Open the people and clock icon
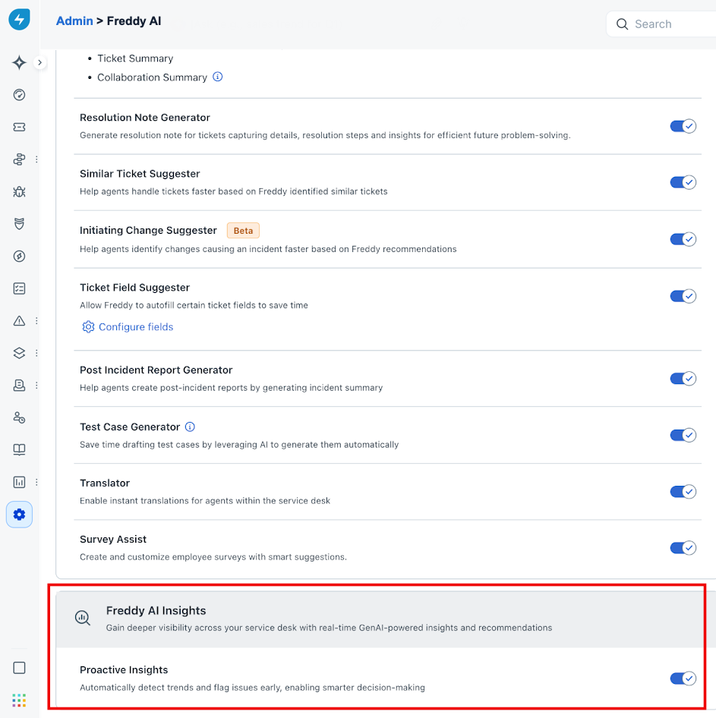This screenshot has width=716, height=718. (x=19, y=417)
